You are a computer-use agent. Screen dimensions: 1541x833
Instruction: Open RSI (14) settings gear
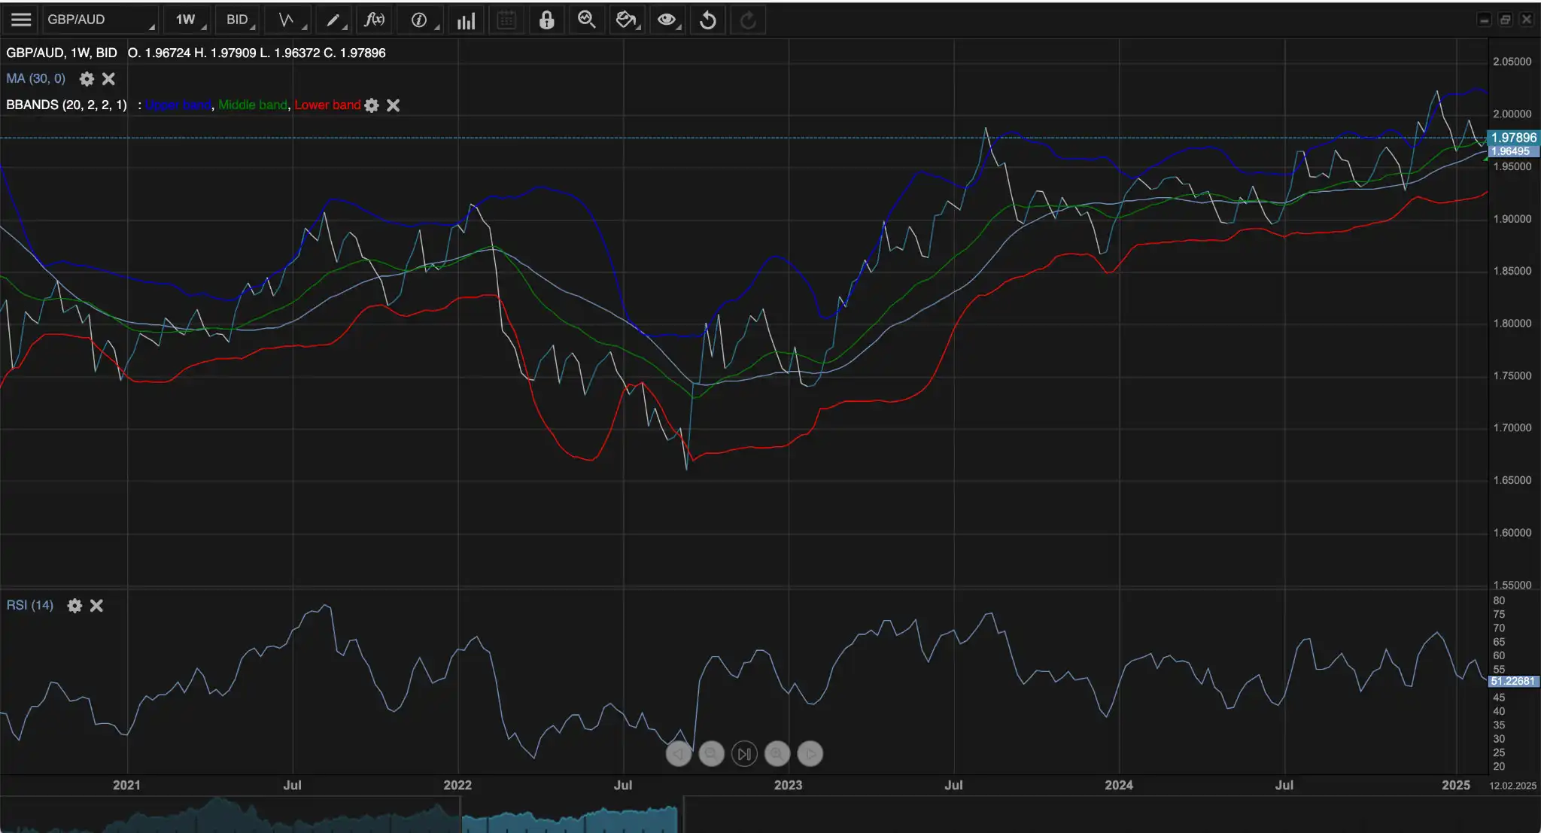74,606
